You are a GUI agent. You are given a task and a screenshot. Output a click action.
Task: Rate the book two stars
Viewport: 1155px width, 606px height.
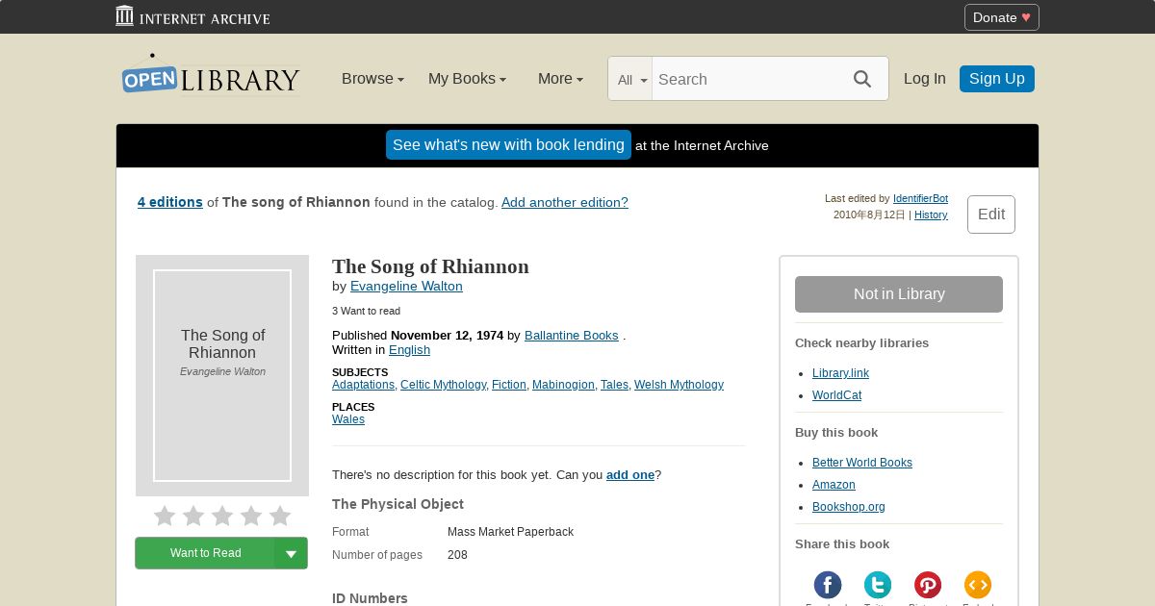point(193,517)
